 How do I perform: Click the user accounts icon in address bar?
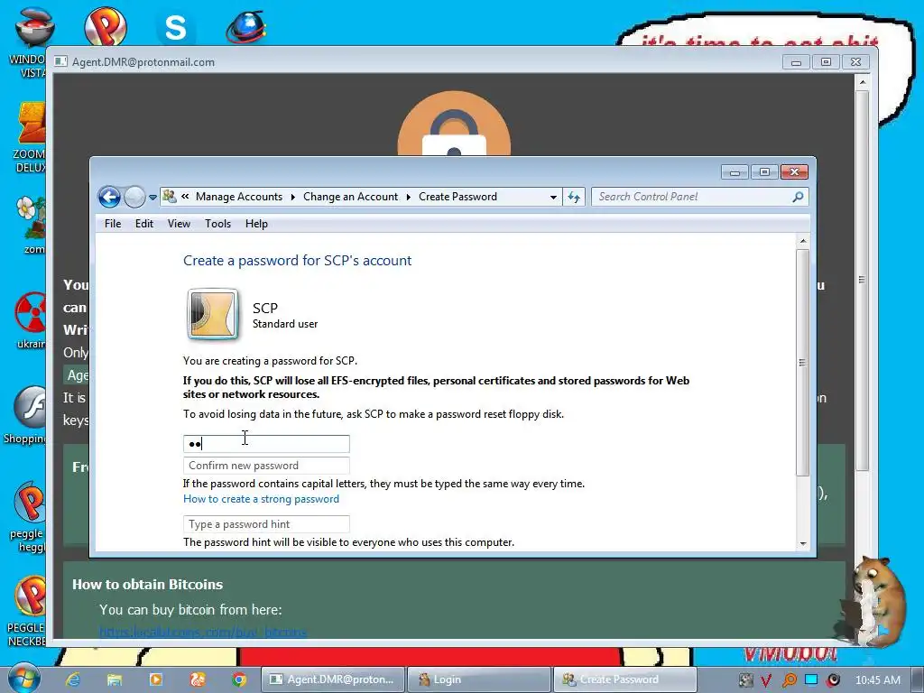coord(170,196)
